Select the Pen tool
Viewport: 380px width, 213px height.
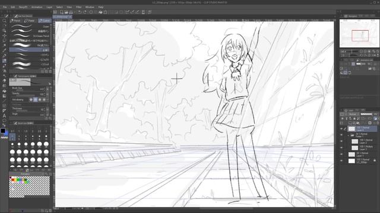4,56
